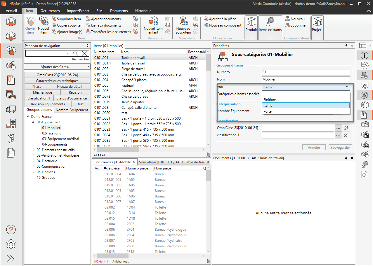Image resolution: width=373 pixels, height=266 pixels.
Task: Select Finitions in the Vue dropdown
Action: [270, 100]
